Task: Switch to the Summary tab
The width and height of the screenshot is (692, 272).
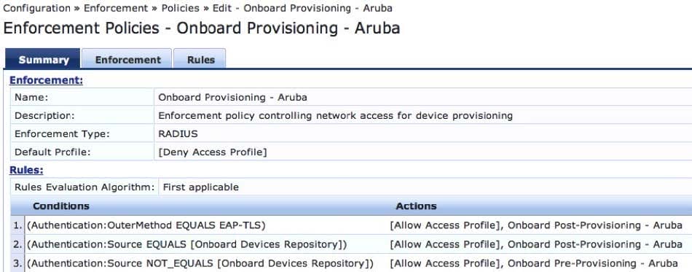Action: click(43, 59)
